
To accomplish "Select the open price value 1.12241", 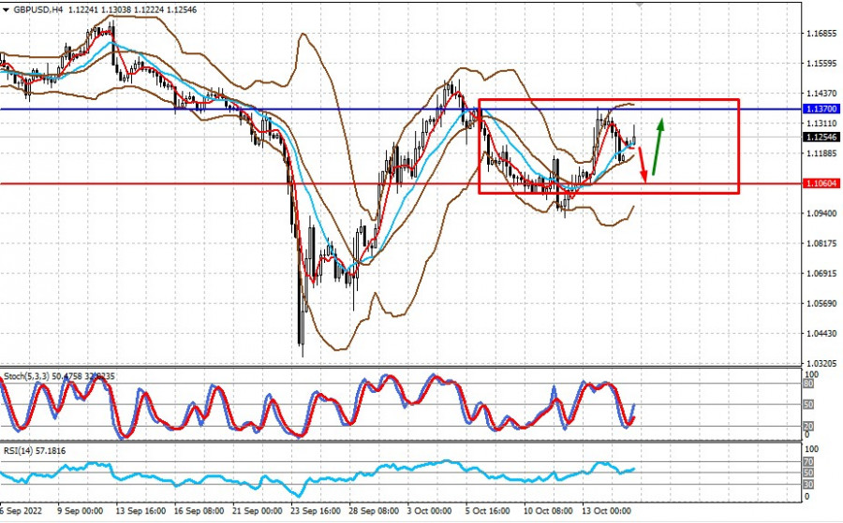I will click(82, 9).
